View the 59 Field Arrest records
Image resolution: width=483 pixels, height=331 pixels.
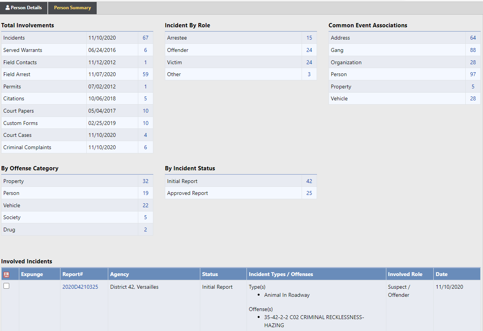pyautogui.click(x=145, y=74)
